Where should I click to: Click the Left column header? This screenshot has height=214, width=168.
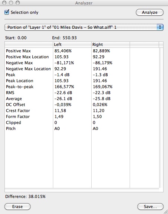click(72, 44)
